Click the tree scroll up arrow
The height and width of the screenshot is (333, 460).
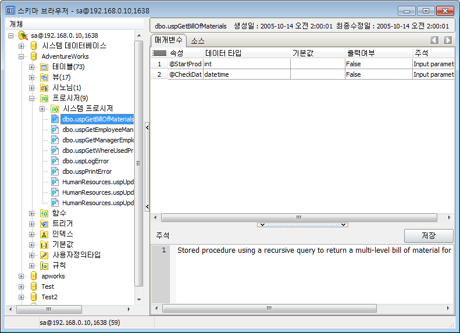[139, 35]
